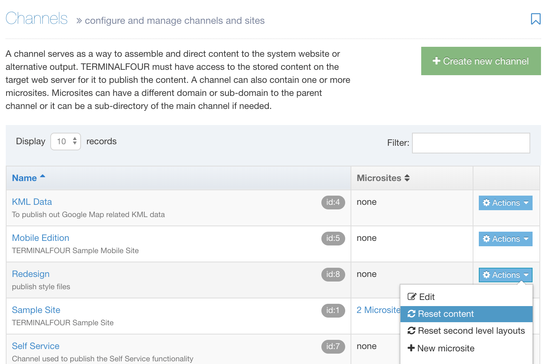The height and width of the screenshot is (364, 546).
Task: Open the Actions dropdown for KML Data
Action: (x=505, y=203)
